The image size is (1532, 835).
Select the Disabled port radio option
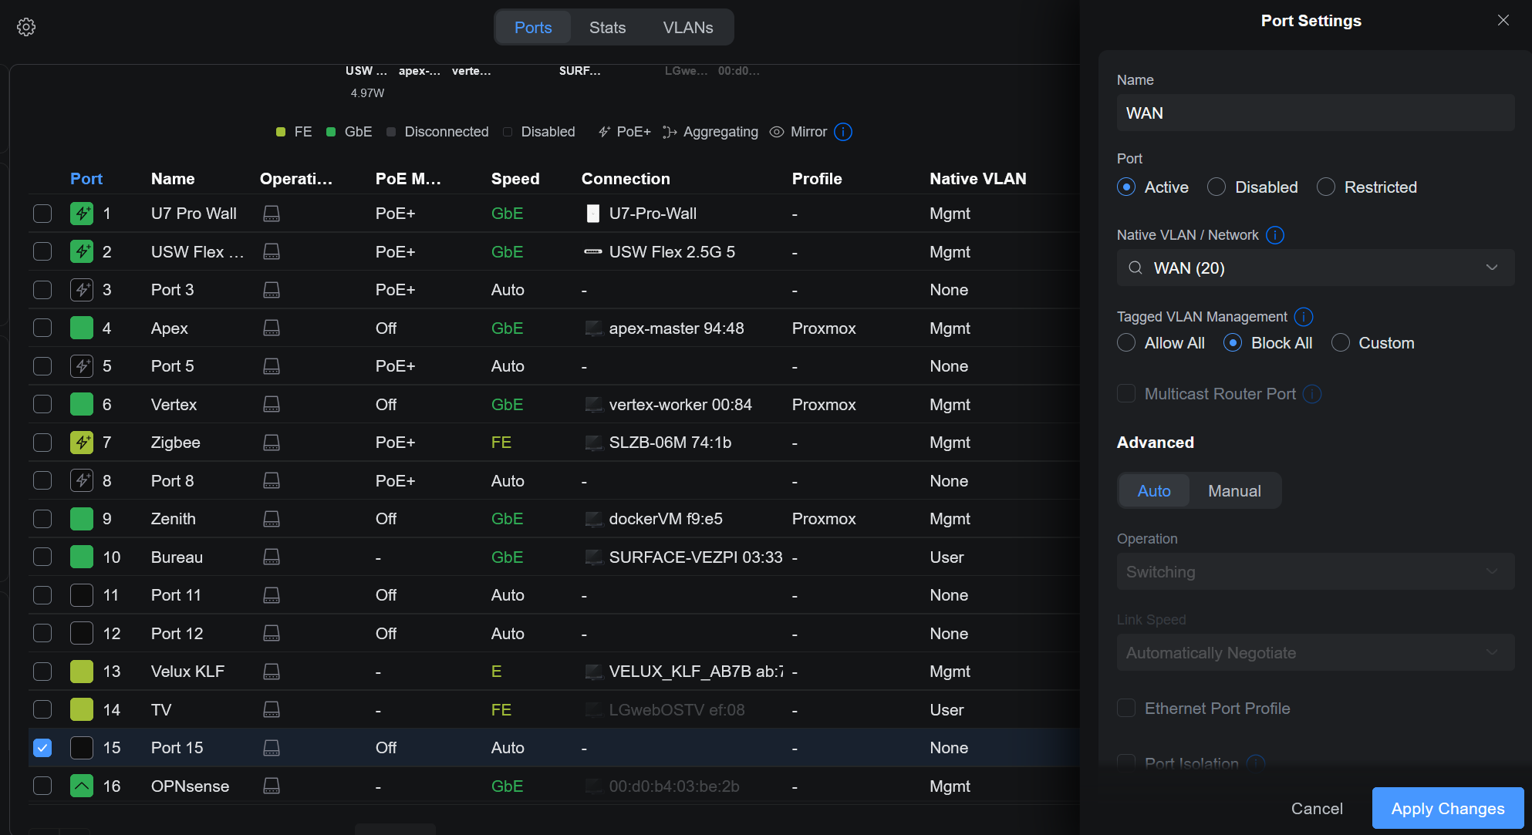(x=1216, y=187)
